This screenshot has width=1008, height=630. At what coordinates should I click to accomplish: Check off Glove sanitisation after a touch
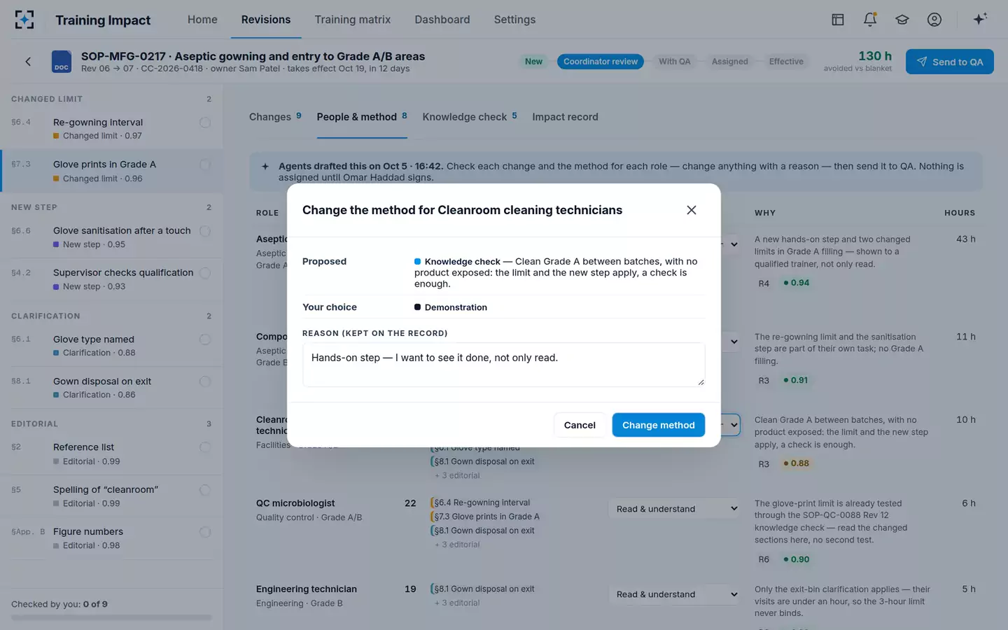[205, 231]
